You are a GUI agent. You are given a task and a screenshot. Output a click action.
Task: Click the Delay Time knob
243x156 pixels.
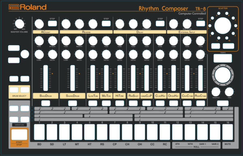click(x=133, y=24)
